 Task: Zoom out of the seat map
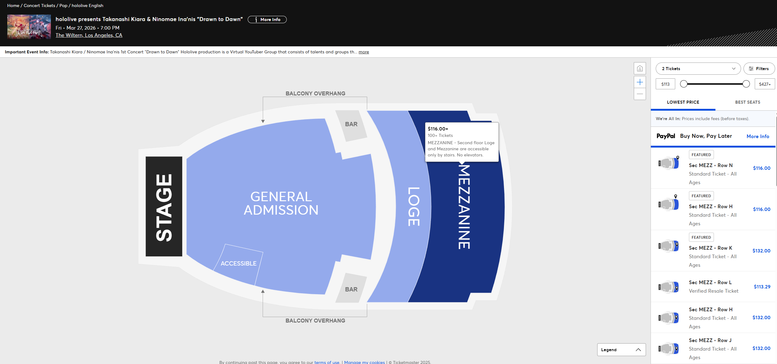point(640,94)
